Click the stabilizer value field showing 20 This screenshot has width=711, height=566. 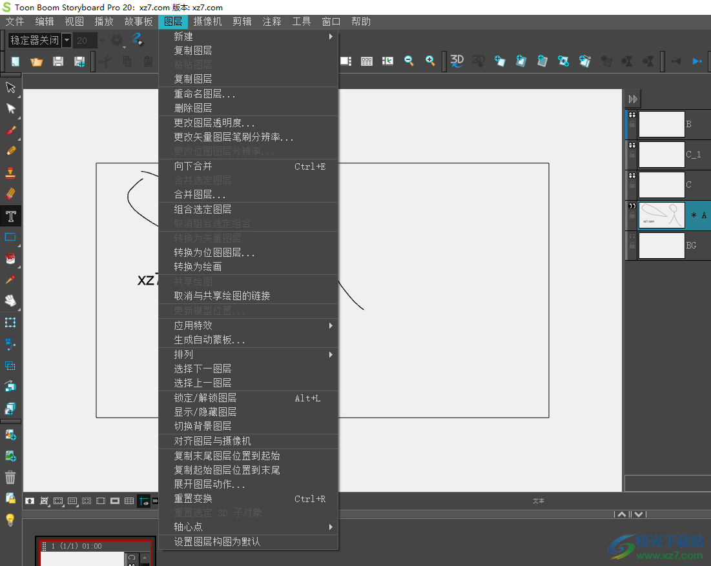(x=85, y=40)
